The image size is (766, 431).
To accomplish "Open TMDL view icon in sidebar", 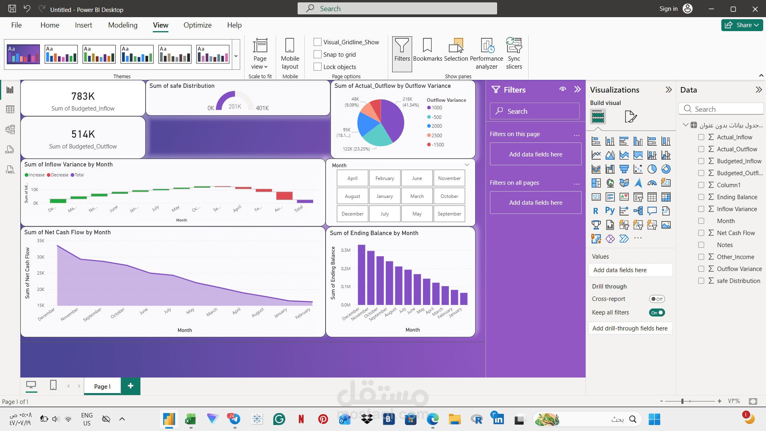I will click(x=10, y=169).
